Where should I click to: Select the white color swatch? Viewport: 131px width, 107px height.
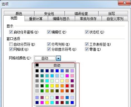pos(57,81)
